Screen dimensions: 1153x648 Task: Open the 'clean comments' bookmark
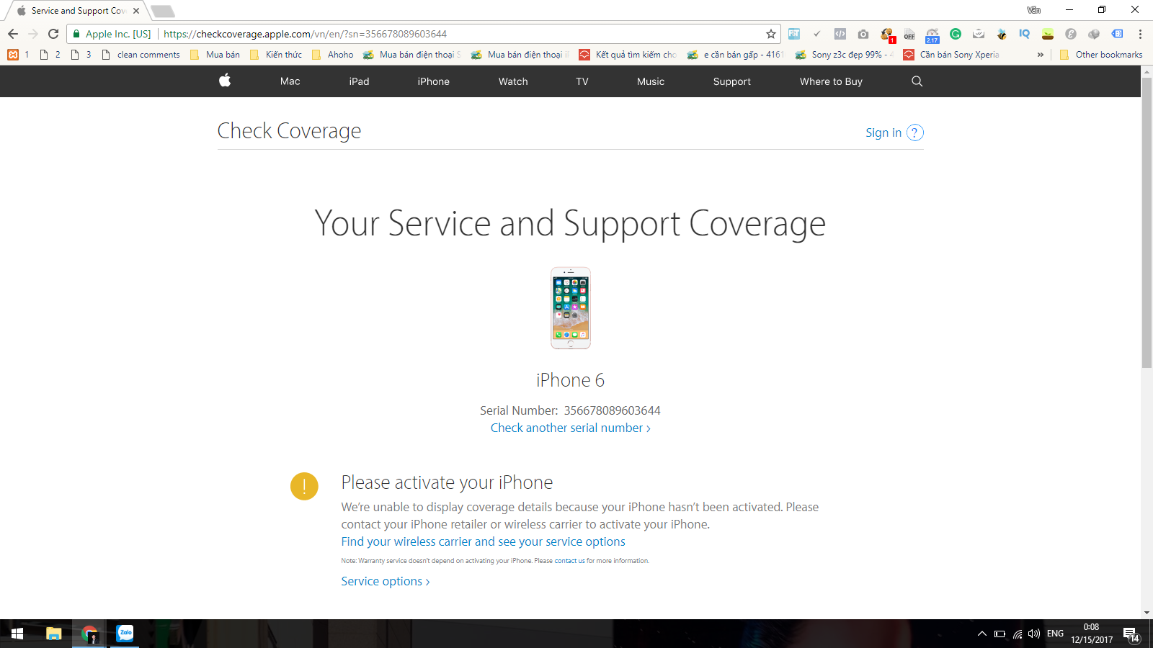(x=141, y=55)
